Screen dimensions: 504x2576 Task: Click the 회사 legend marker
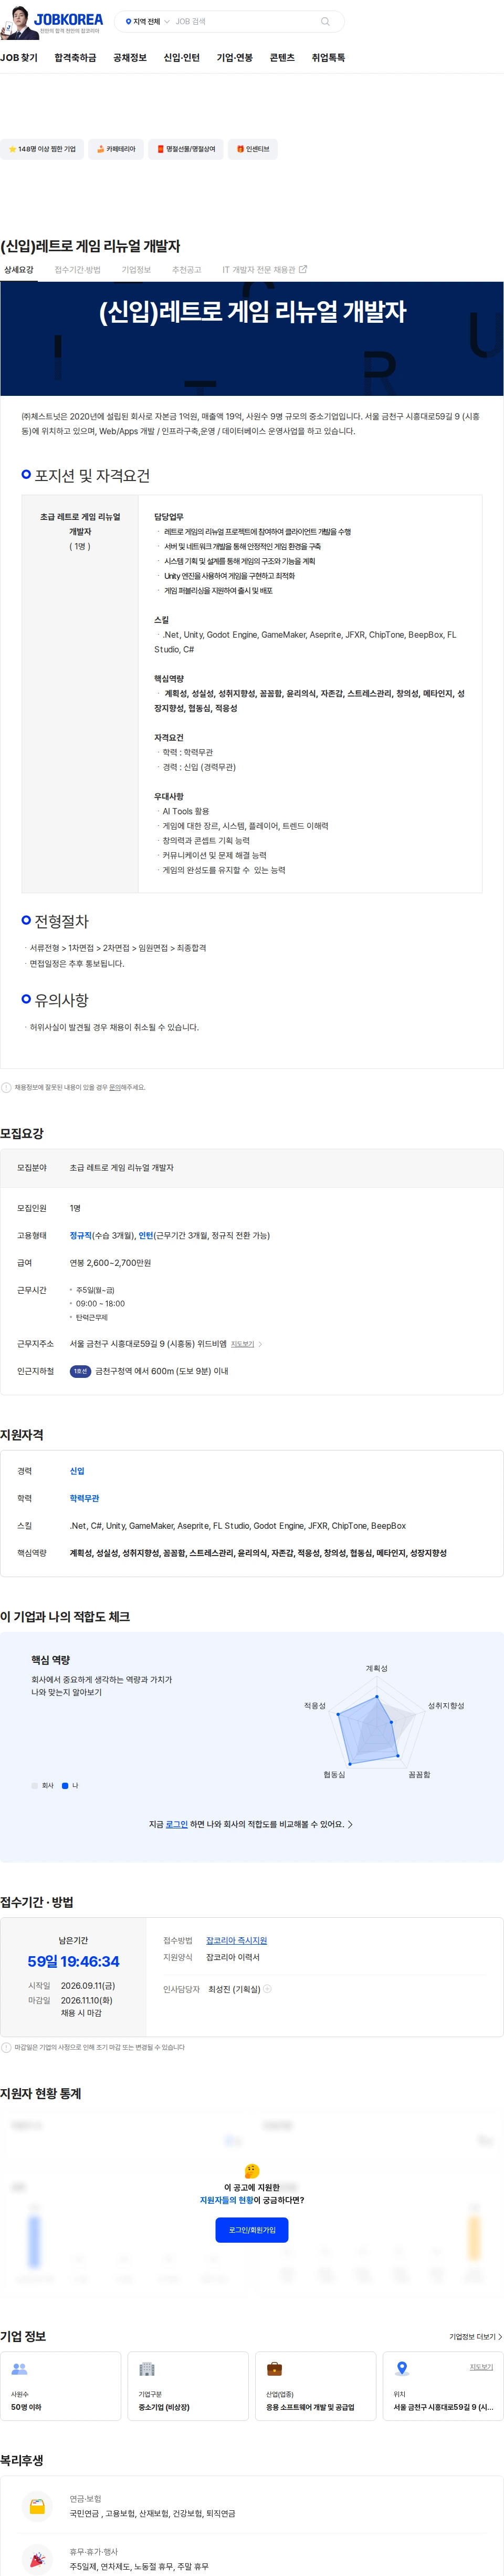pos(35,1786)
